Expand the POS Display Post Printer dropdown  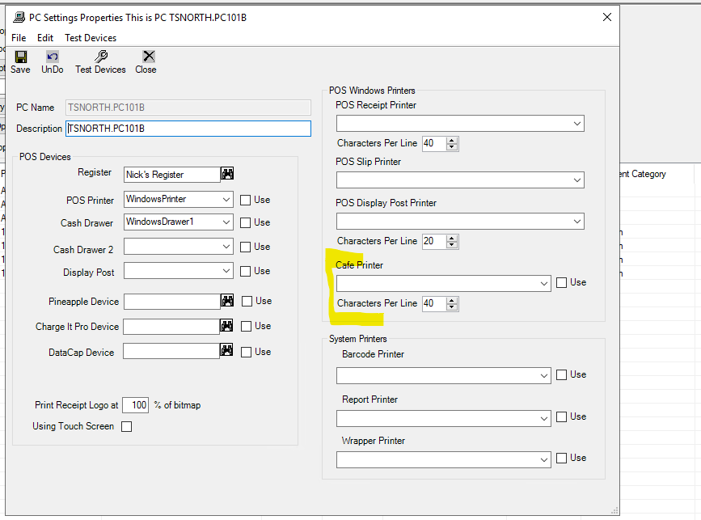tap(577, 222)
